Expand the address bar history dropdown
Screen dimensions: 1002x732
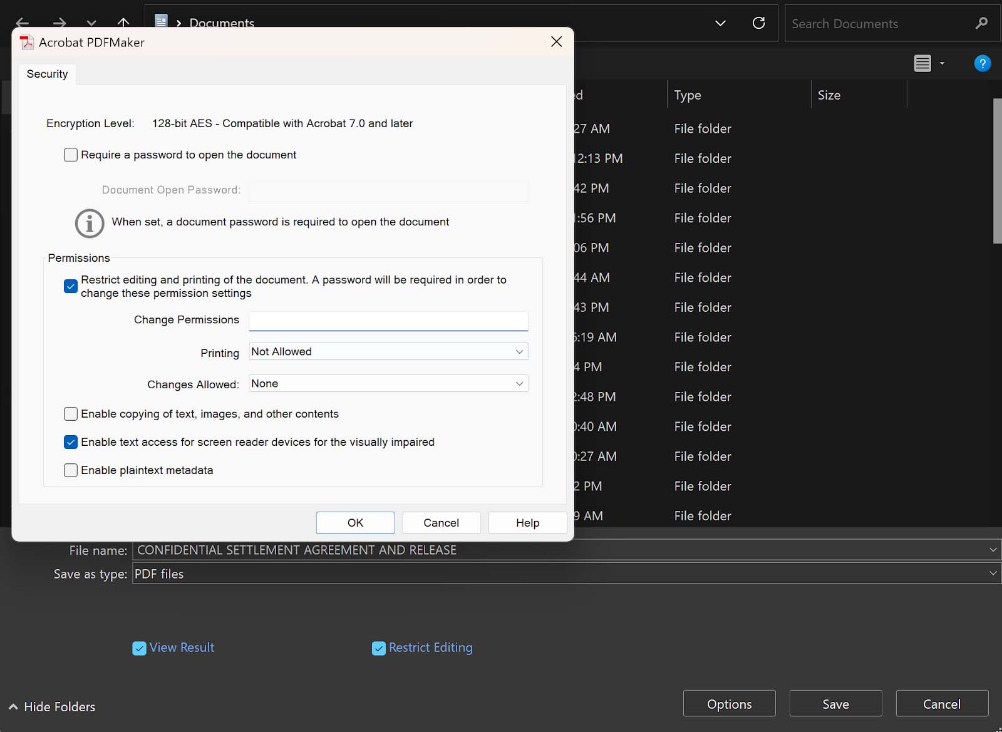pyautogui.click(x=720, y=23)
